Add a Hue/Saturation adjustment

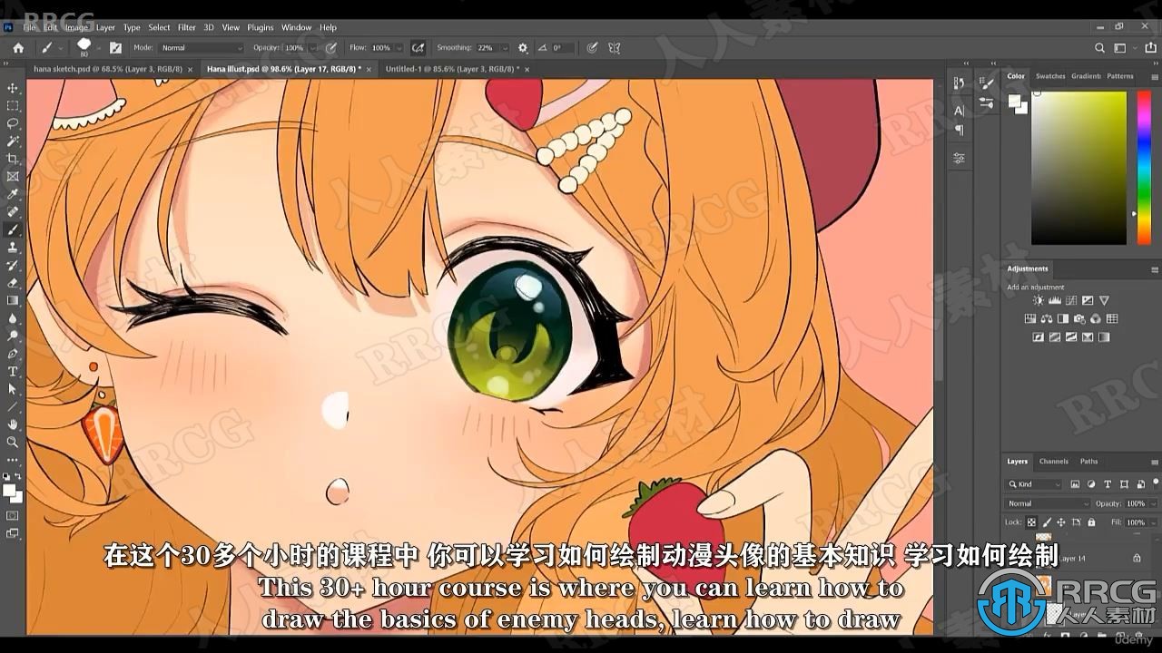click(1030, 319)
